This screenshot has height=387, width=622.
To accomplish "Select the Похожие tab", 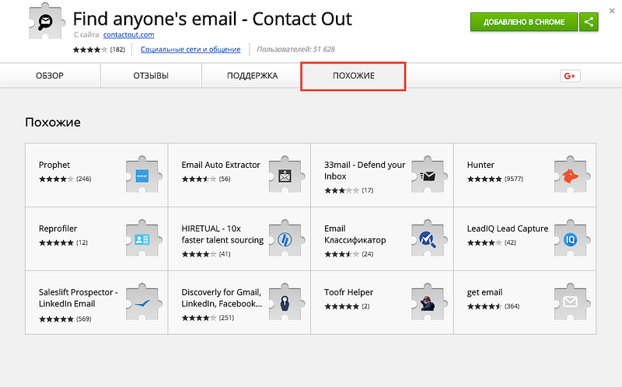I will click(354, 75).
